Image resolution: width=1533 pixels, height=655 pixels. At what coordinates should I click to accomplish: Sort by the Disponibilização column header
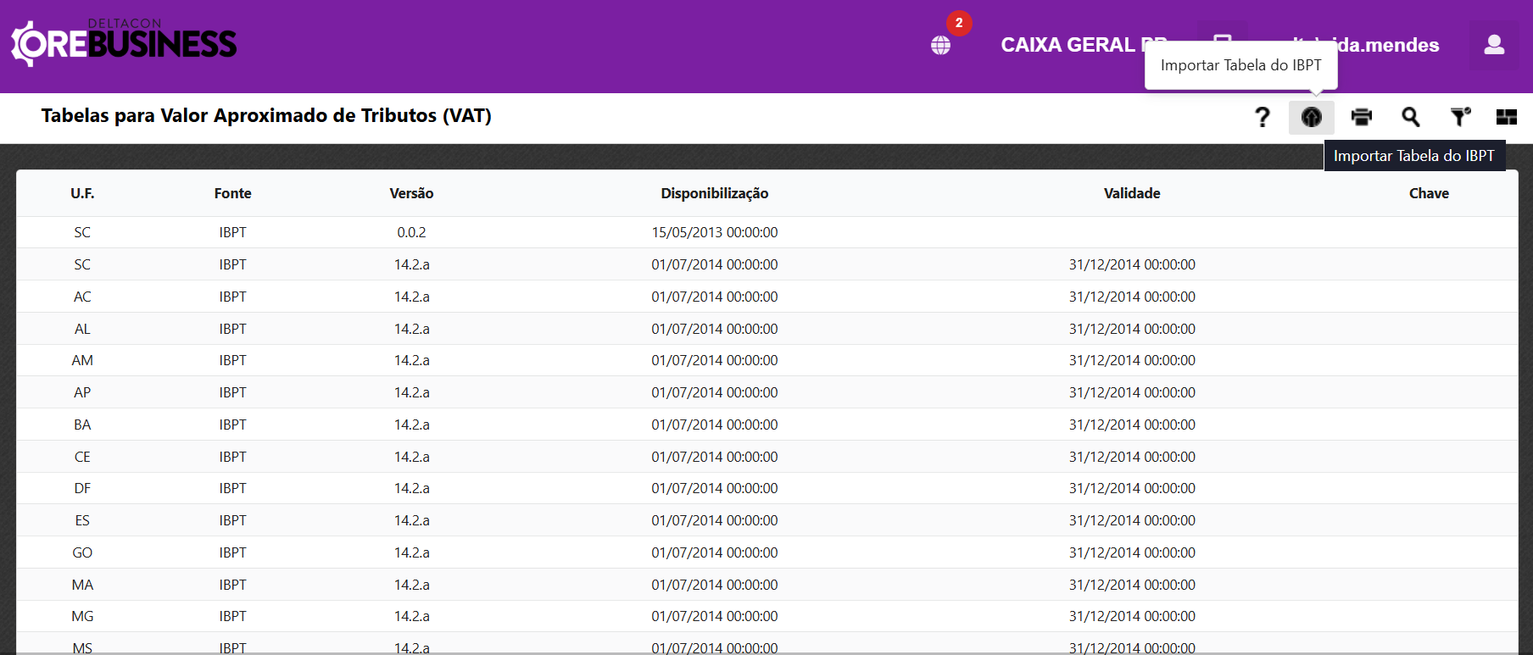(714, 193)
